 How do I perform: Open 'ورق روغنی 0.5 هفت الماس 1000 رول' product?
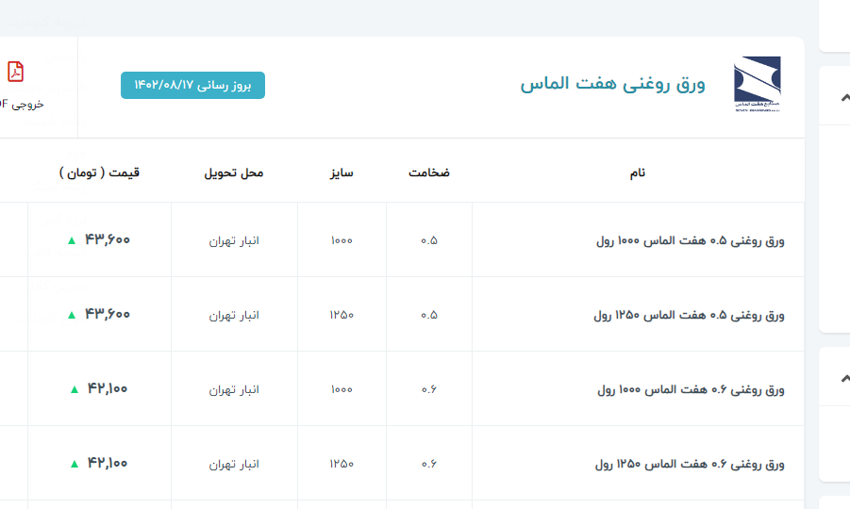[x=690, y=240]
